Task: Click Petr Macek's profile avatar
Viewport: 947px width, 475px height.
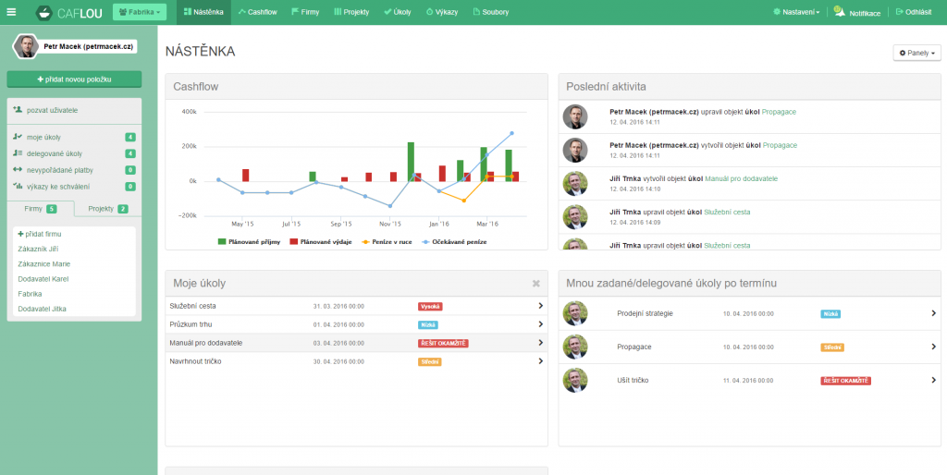Action: pos(26,46)
